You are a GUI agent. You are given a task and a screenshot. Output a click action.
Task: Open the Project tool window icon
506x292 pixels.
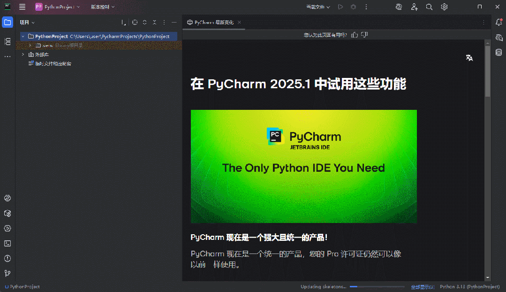(x=8, y=22)
